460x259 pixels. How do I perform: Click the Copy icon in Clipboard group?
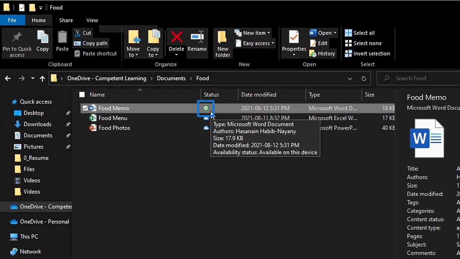click(43, 37)
